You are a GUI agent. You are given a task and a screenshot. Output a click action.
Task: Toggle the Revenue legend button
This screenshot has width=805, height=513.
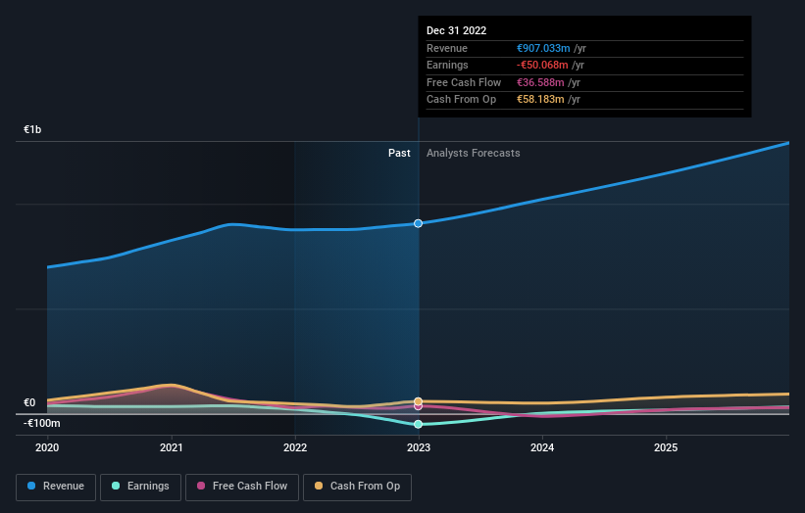point(56,487)
